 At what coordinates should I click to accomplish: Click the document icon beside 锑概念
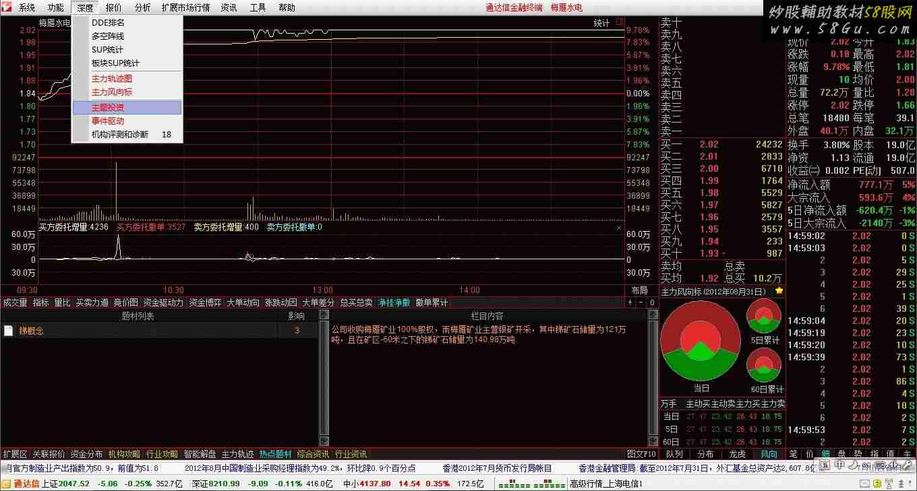pyautogui.click(x=9, y=331)
